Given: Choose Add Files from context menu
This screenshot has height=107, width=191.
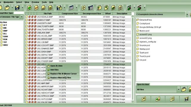Looking at the screenshot, I should tap(63, 70).
